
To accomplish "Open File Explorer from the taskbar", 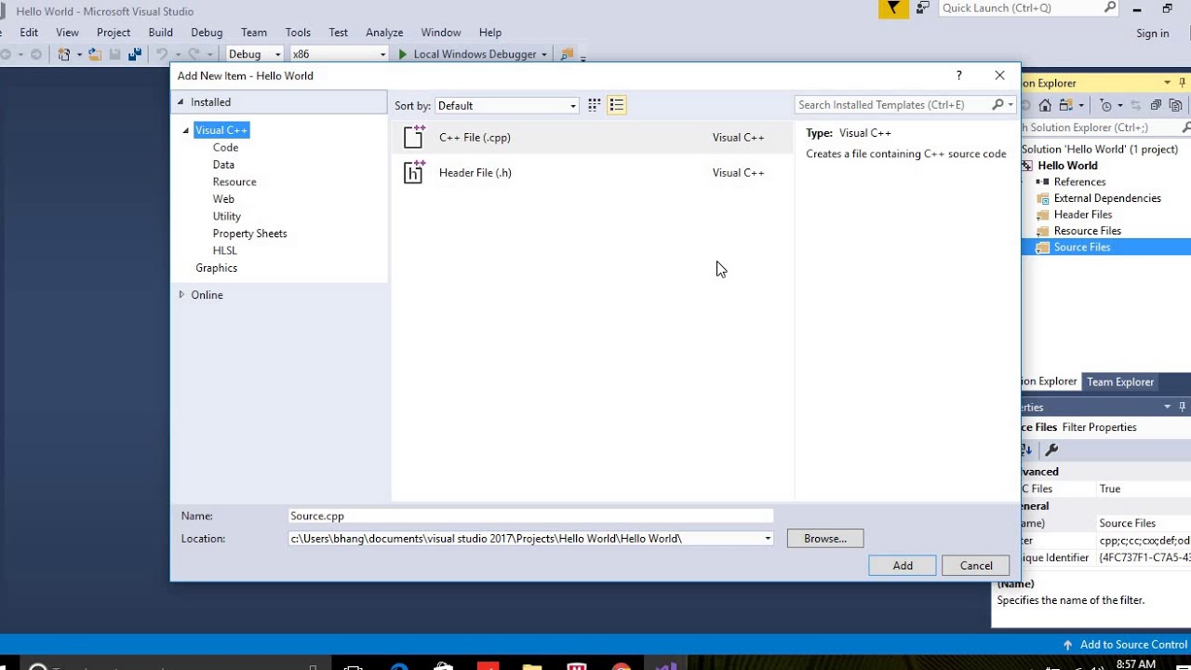I will (531, 665).
